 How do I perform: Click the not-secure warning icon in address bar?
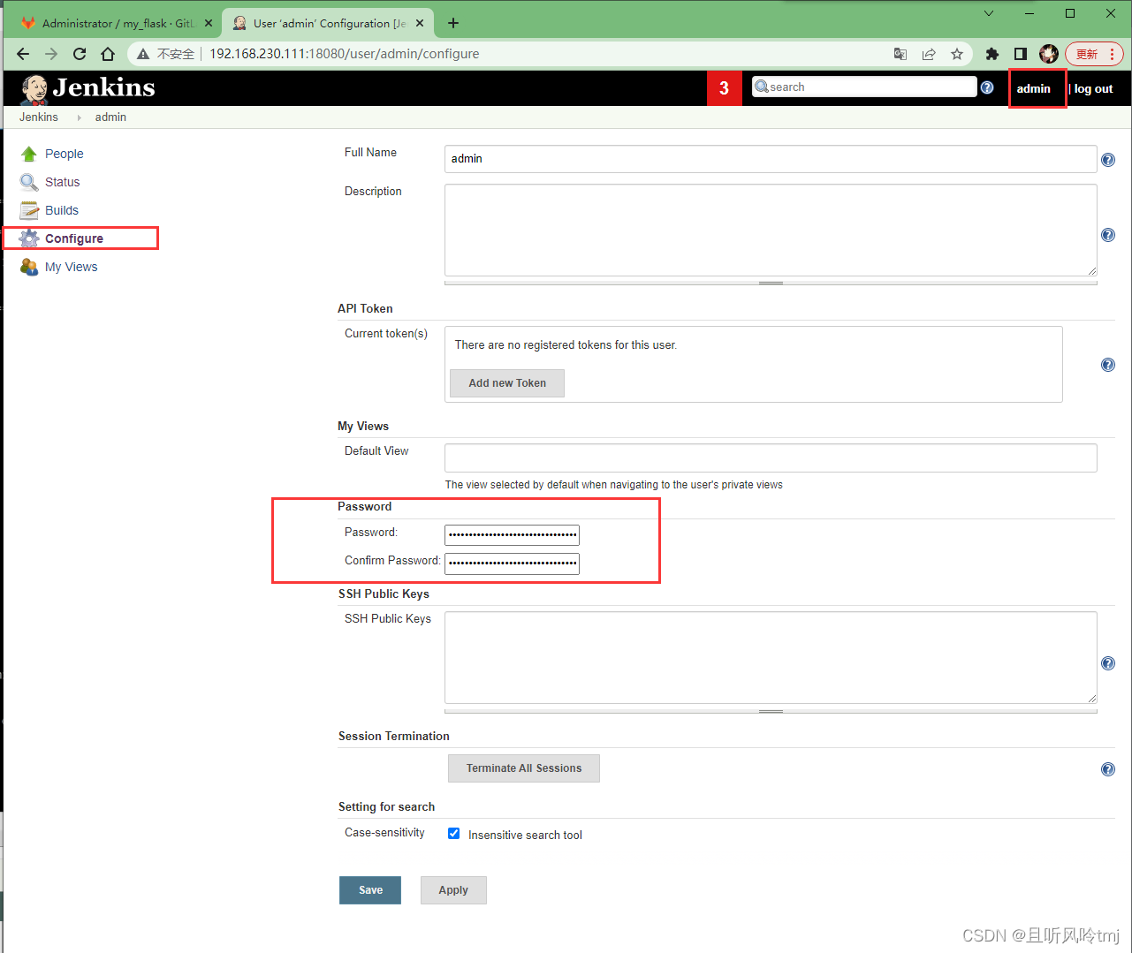tap(143, 54)
